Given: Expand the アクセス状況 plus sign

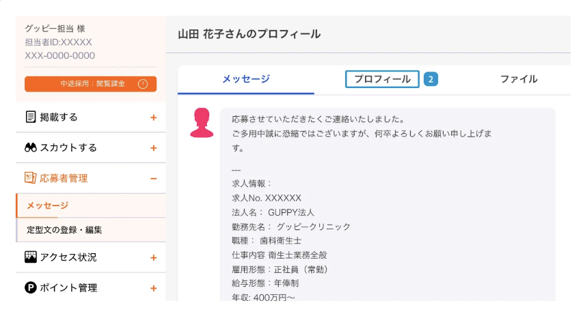Looking at the screenshot, I should coord(153,257).
